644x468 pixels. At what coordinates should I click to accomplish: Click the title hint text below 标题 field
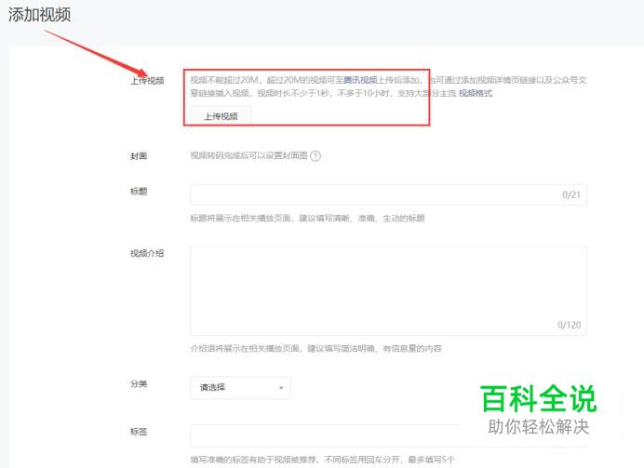(307, 218)
